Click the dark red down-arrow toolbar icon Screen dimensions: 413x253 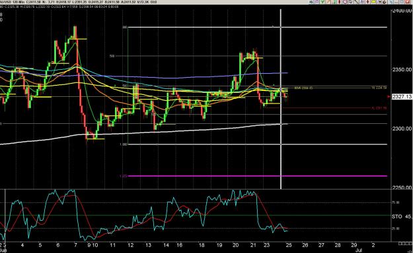coord(367,2)
